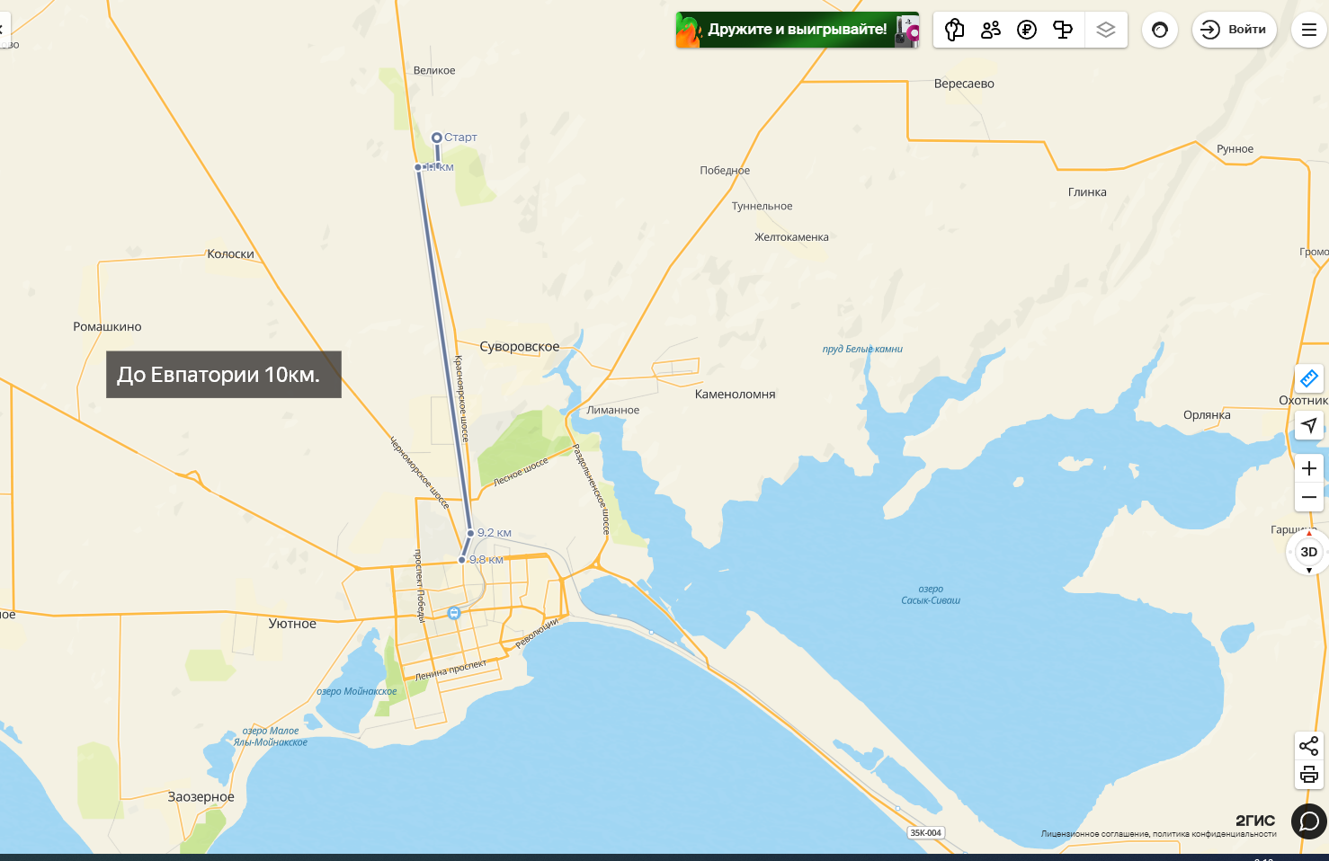Activate the ruler distance measurement tool
The image size is (1329, 861).
1309,378
